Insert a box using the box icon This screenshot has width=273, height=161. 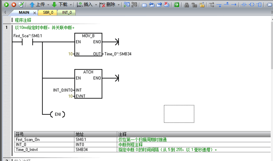click(x=259, y=5)
